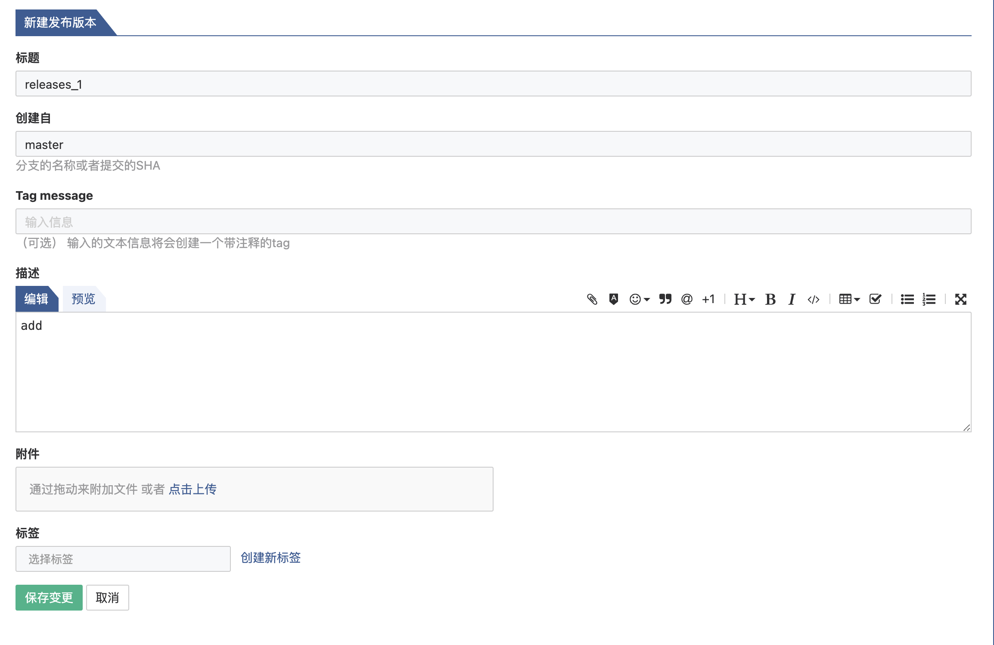The width and height of the screenshot is (994, 645).
Task: Open the emoji picker dropdown
Action: pos(639,299)
